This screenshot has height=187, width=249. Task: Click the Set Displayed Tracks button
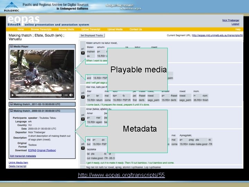(92, 35)
